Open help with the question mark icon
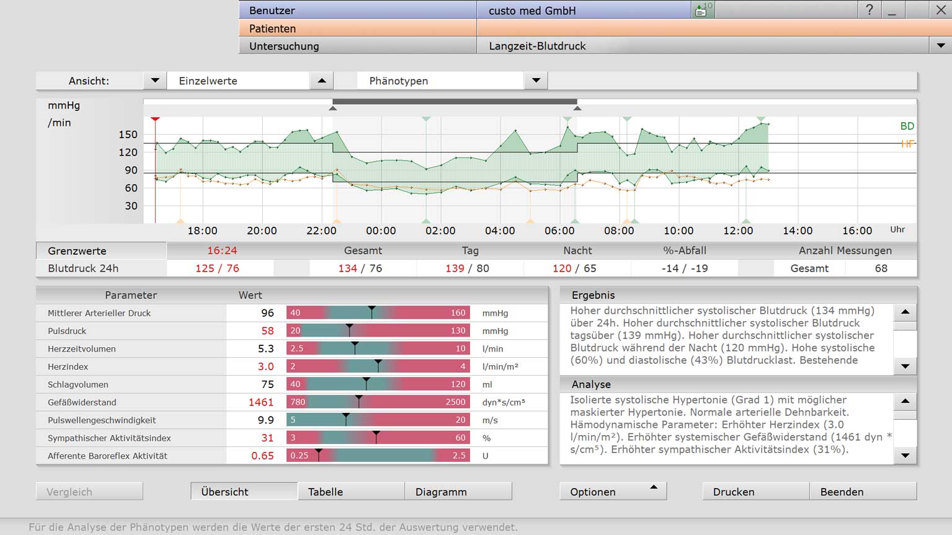 point(869,9)
